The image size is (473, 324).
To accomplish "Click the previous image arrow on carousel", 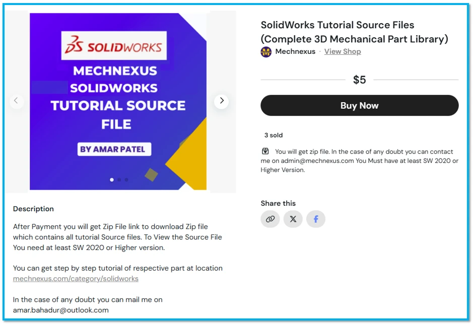I will (16, 101).
